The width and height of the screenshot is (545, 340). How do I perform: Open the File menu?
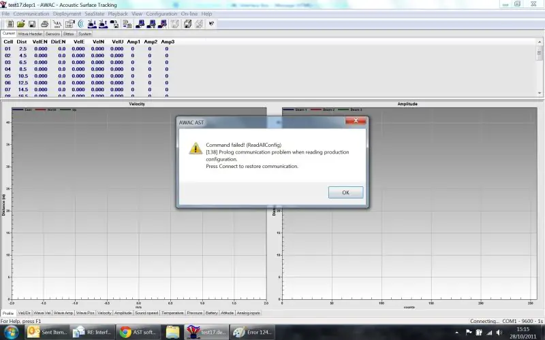point(5,14)
